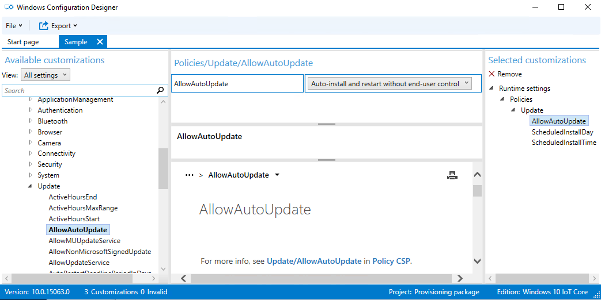Click the breadcrumb ellipsis icon
Image resolution: width=601 pixels, height=300 pixels.
pos(190,175)
